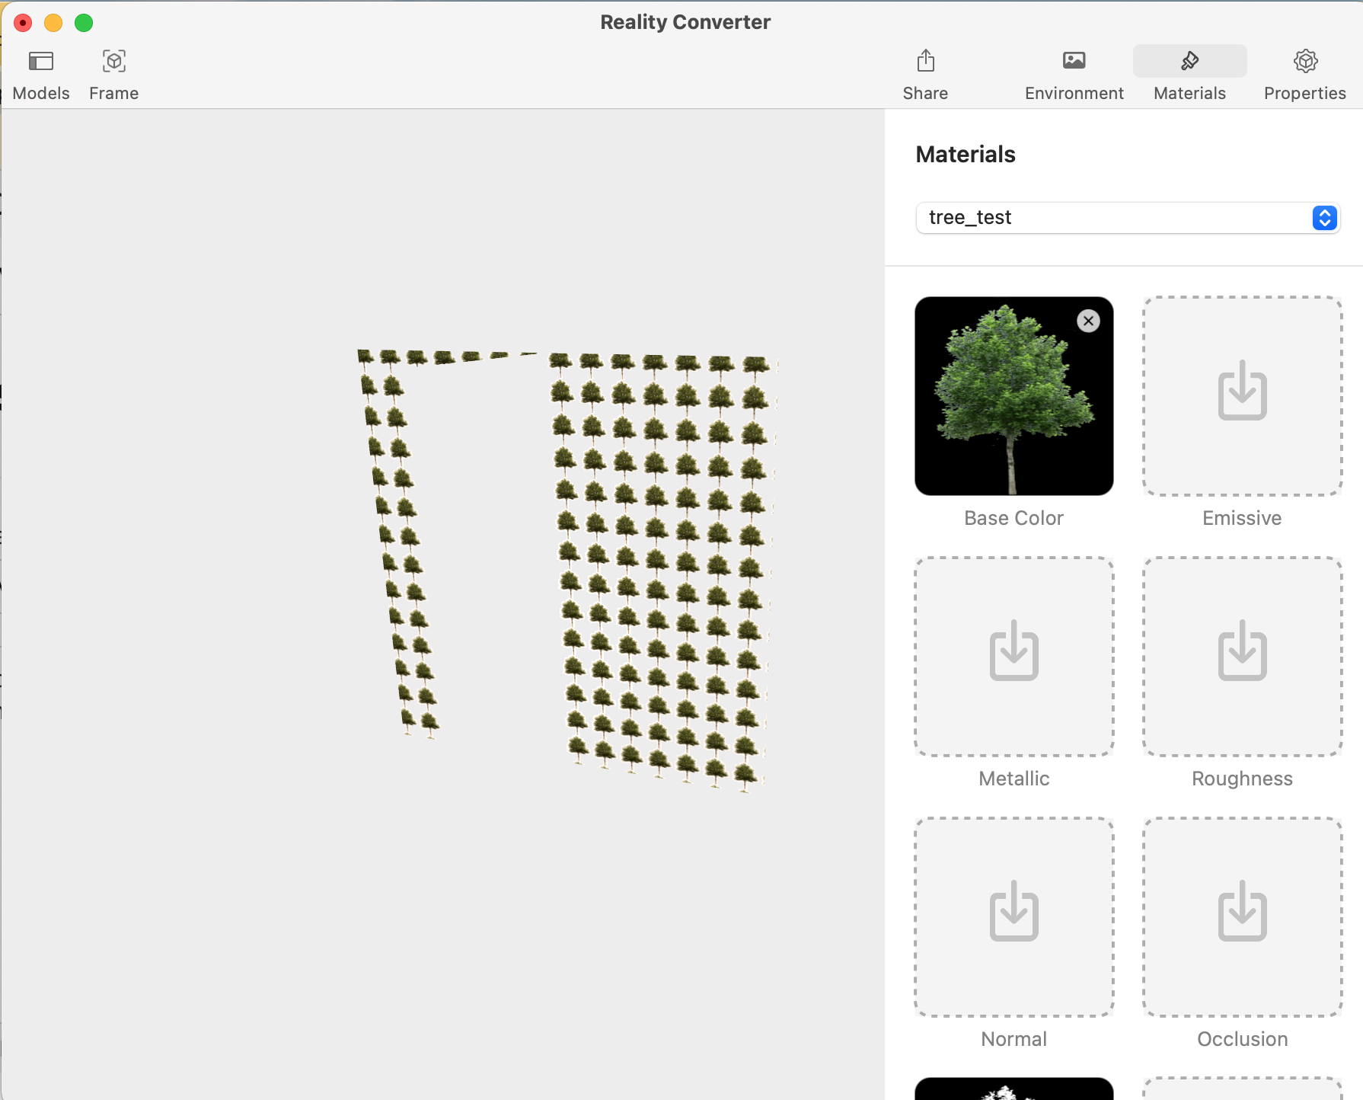Screen dimensions: 1363x1100
Task: Click the Roughness texture drop slot
Action: point(1242,657)
